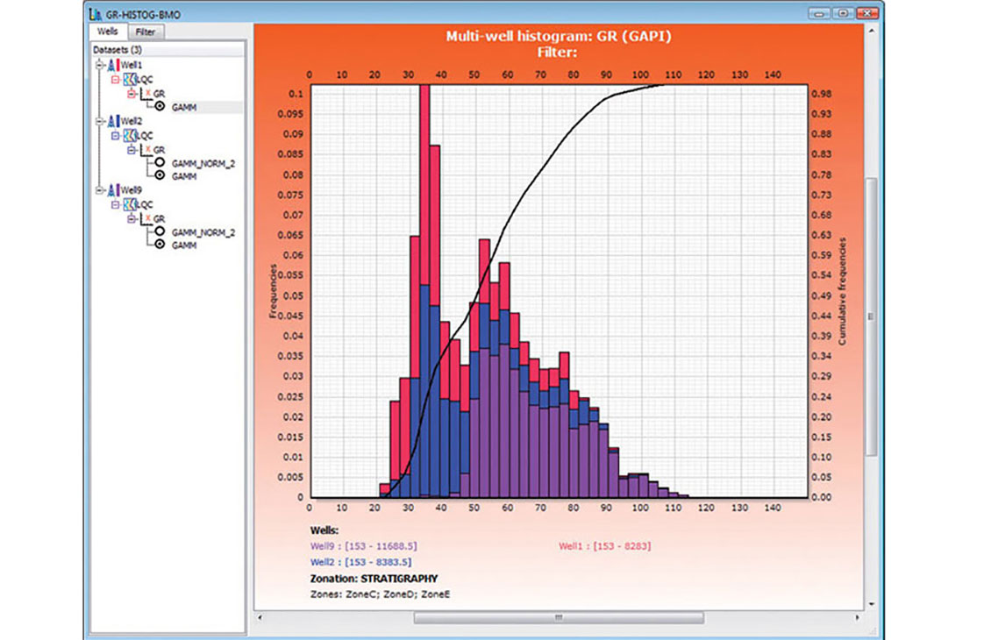Collapse the GR node under Well9
This screenshot has width=991, height=640.
coord(132,218)
